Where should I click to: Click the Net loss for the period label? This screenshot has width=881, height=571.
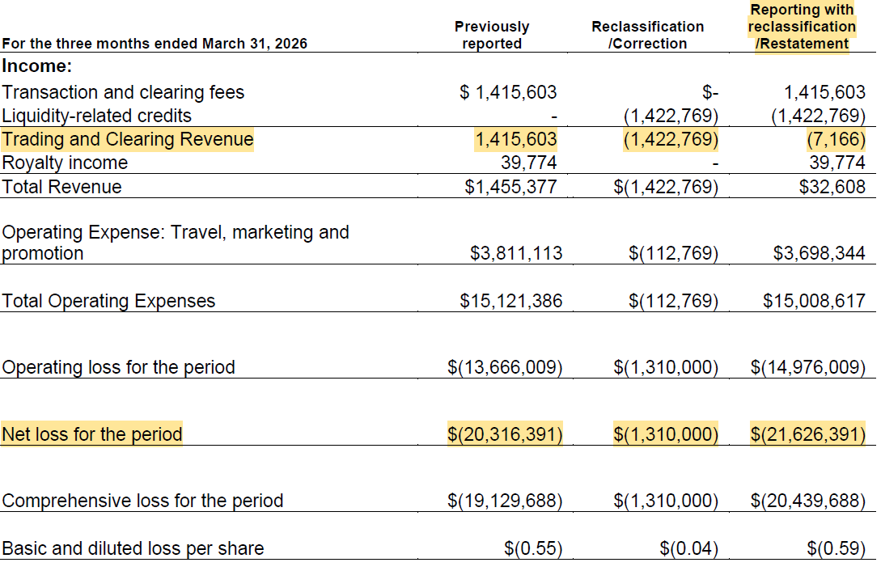click(x=91, y=434)
